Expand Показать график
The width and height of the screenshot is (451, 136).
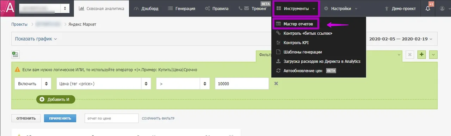[36, 39]
